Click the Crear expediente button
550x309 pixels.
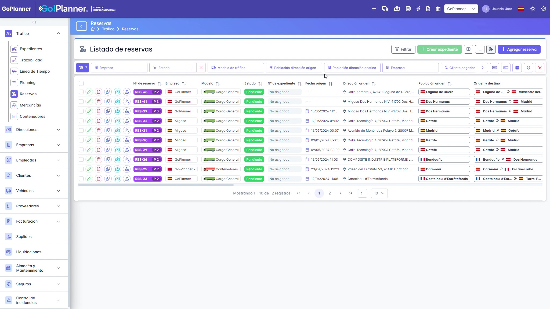[439, 49]
